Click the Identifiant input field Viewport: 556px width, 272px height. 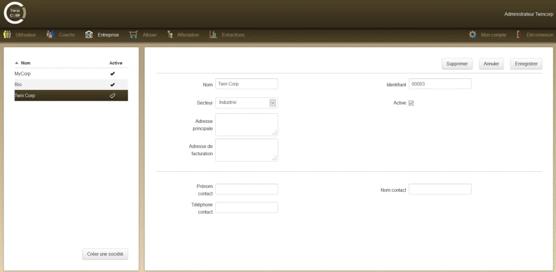pos(440,84)
